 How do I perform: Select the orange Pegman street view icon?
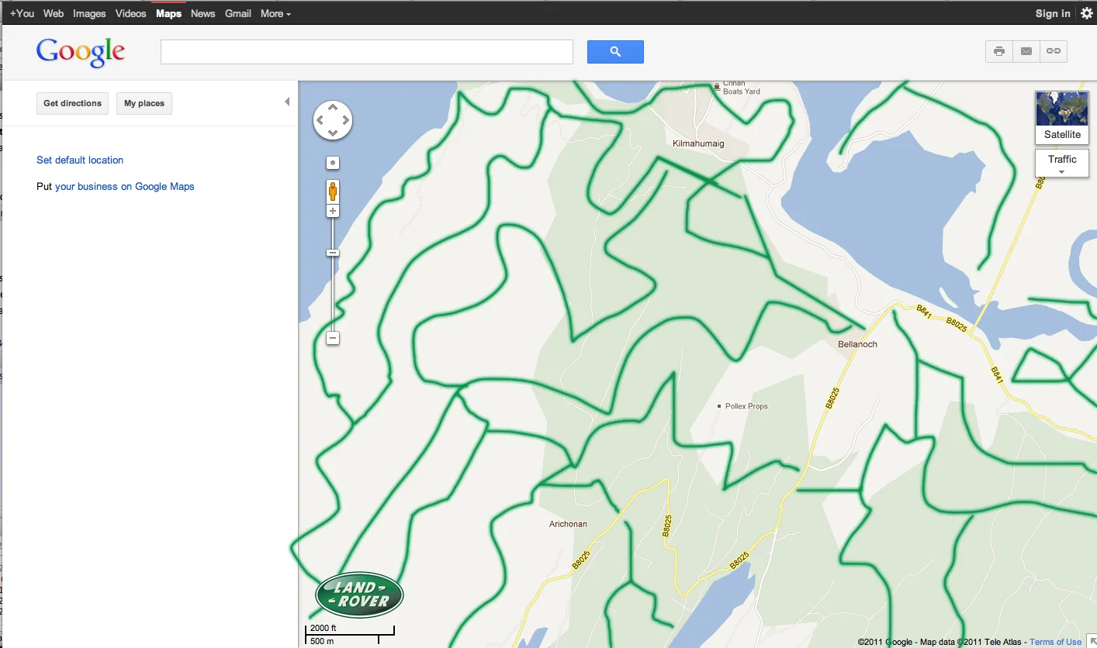333,191
